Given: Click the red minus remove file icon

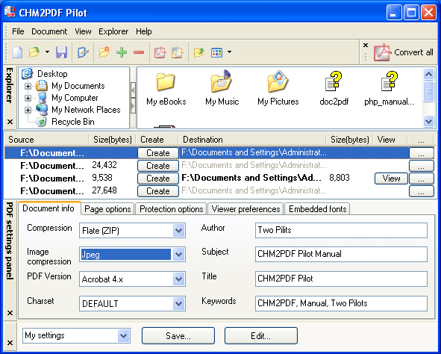Looking at the screenshot, I should click(x=139, y=52).
